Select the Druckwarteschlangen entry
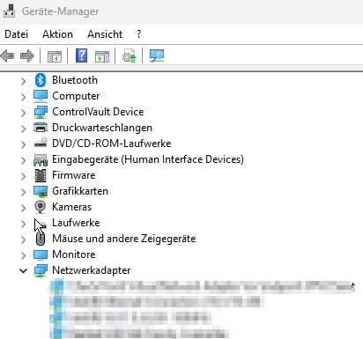 tap(102, 128)
